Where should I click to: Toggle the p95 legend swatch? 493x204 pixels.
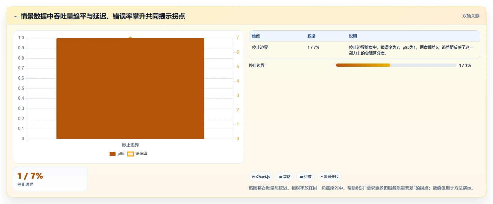(x=113, y=154)
